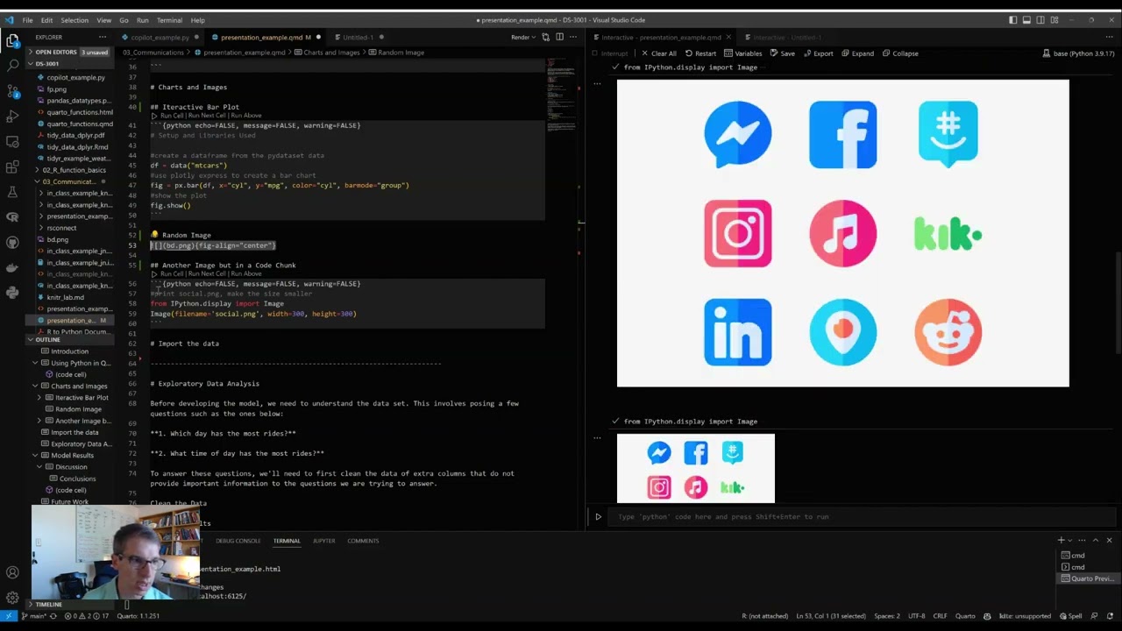Image resolution: width=1122 pixels, height=631 pixels.
Task: Click the Interrupt button in the Interactive toolbar
Action: tap(610, 53)
